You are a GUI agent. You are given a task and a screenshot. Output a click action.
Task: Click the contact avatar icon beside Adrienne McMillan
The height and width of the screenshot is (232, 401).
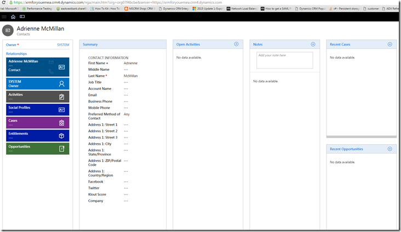pyautogui.click(x=8, y=31)
